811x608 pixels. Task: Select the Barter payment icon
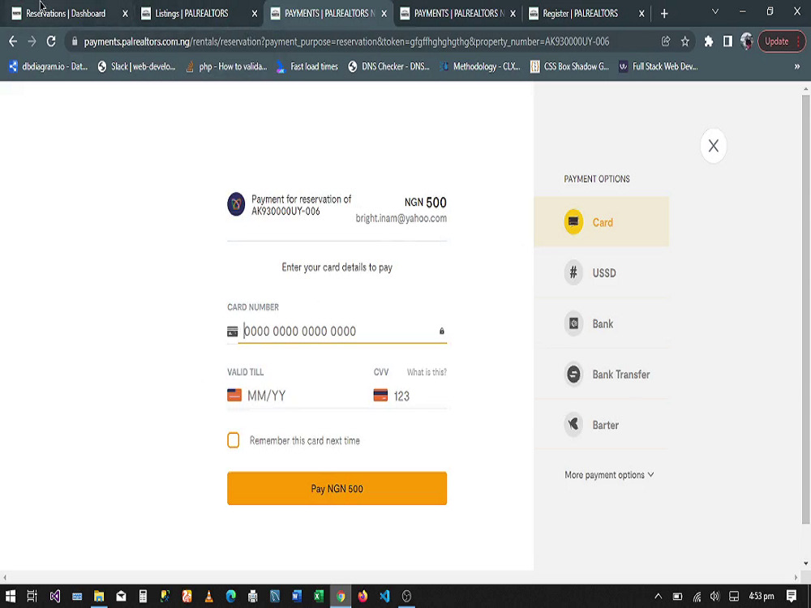click(573, 425)
